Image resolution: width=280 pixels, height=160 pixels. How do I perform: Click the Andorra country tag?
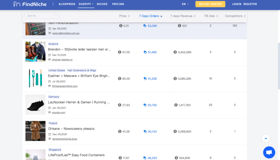[x=53, y=44]
